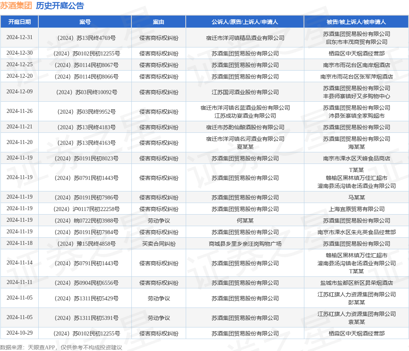Click the 苏酒集团 title text
This screenshot has width=409, height=351.
pyautogui.click(x=16, y=6)
